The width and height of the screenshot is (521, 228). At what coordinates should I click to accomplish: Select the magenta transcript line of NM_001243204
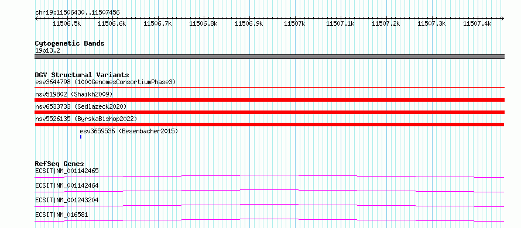[270, 205]
